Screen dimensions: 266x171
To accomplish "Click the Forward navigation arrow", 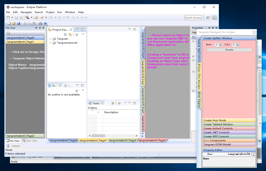I will 82,18.
